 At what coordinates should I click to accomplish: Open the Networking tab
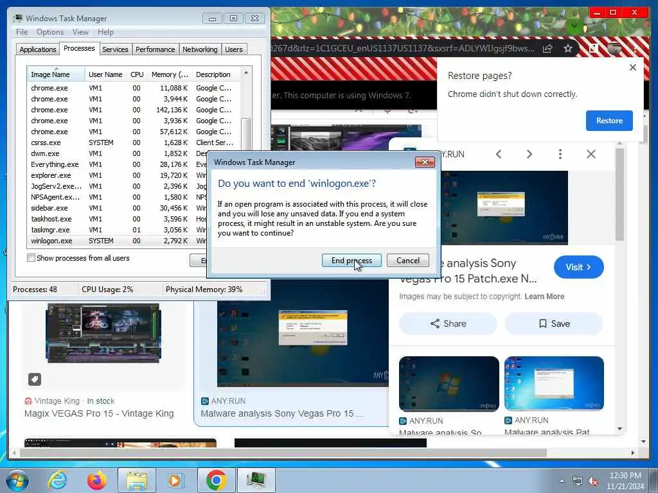click(200, 49)
